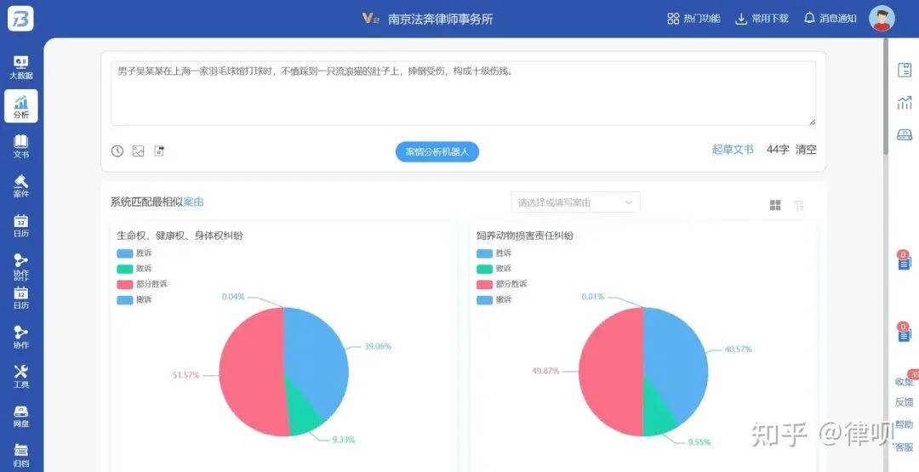Viewport: 919px width, 472px height.
Task: Toggle 败诉 legend in 生命权、健康权、身体权纠纷 chart
Action: (x=134, y=269)
